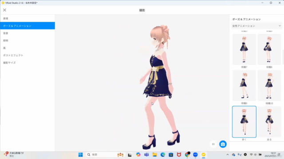This screenshot has height=159, width=284.
Task: Open the volume tray icon
Action: tap(256, 155)
